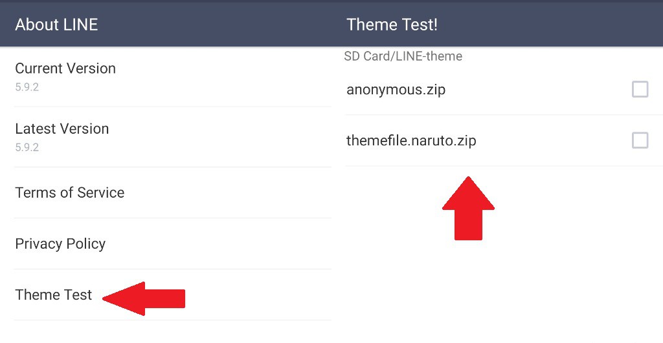Click empty header space right of About LINE title
663x343 pixels.
point(214,25)
